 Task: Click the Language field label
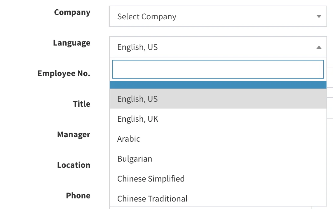click(x=72, y=43)
